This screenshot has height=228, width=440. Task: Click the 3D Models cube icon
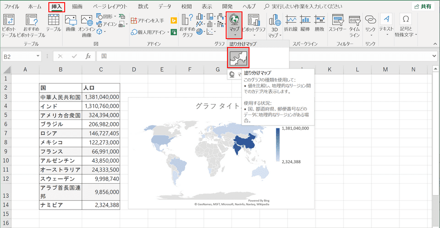[x=99, y=32]
